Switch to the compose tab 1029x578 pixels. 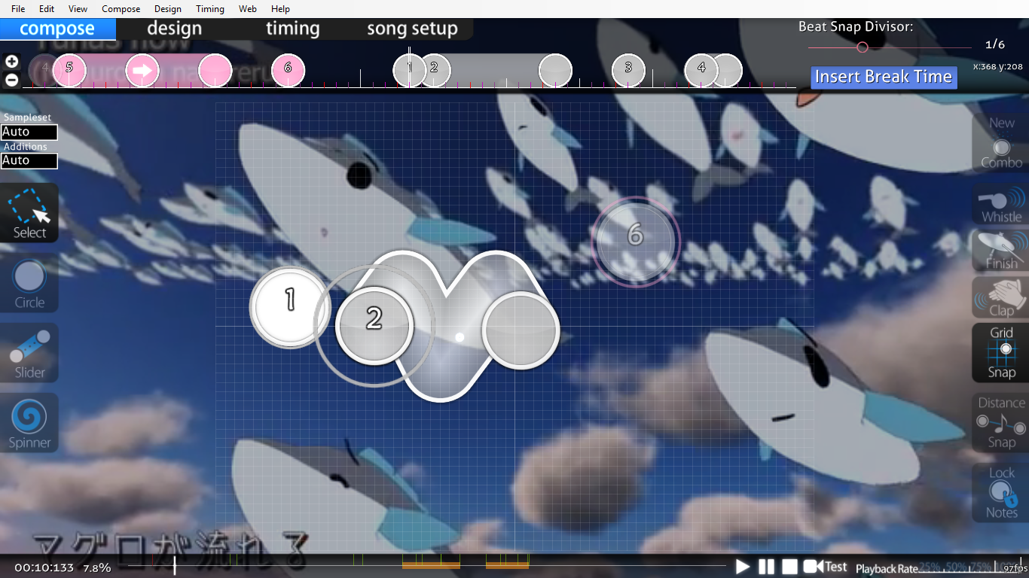57,29
